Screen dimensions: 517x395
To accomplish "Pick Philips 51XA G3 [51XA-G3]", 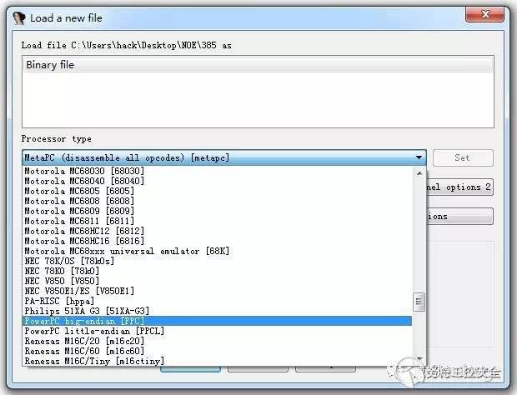I will pos(218,311).
